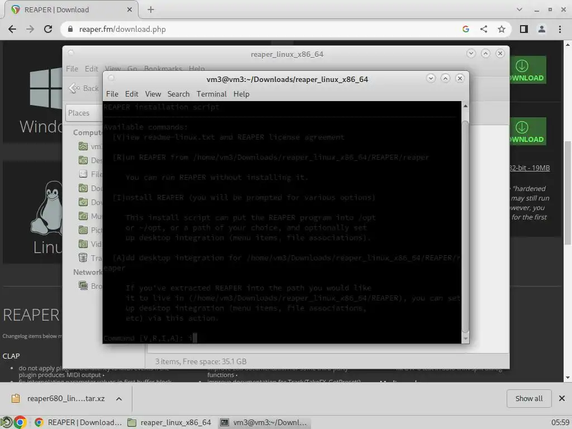The height and width of the screenshot is (429, 572).
Task: Maximize the terminal window
Action: (x=445, y=78)
